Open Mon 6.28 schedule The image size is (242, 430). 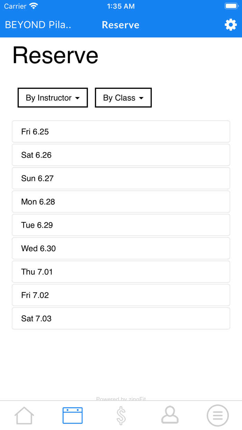pos(121,202)
